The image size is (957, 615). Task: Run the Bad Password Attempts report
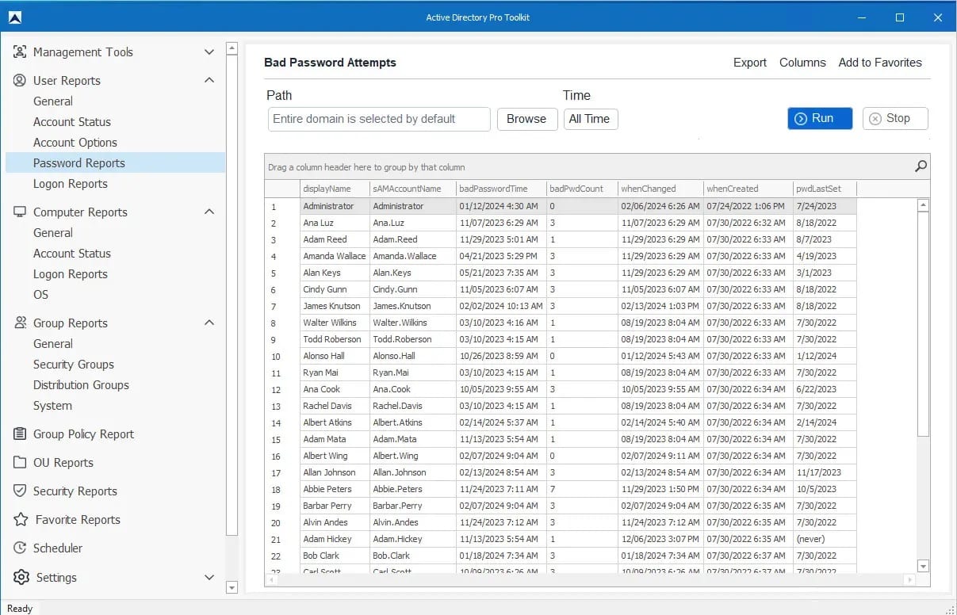pos(820,118)
